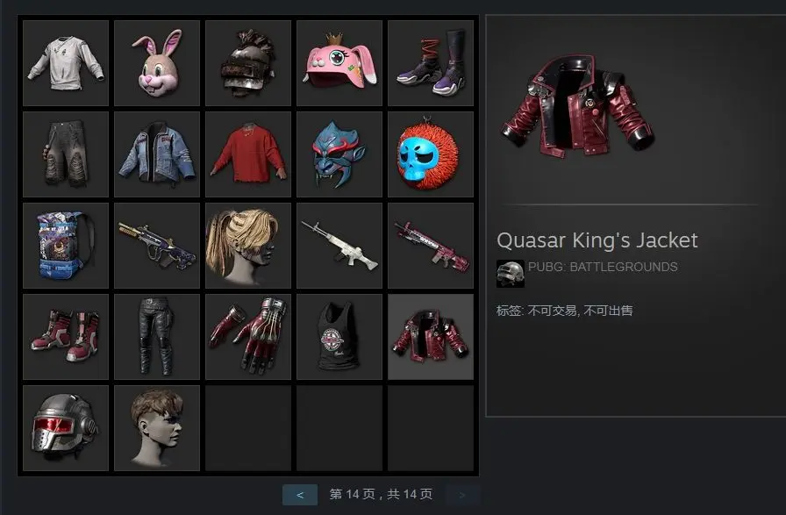Open the blue denim jacket item
This screenshot has height=515, width=786.
[x=157, y=154]
